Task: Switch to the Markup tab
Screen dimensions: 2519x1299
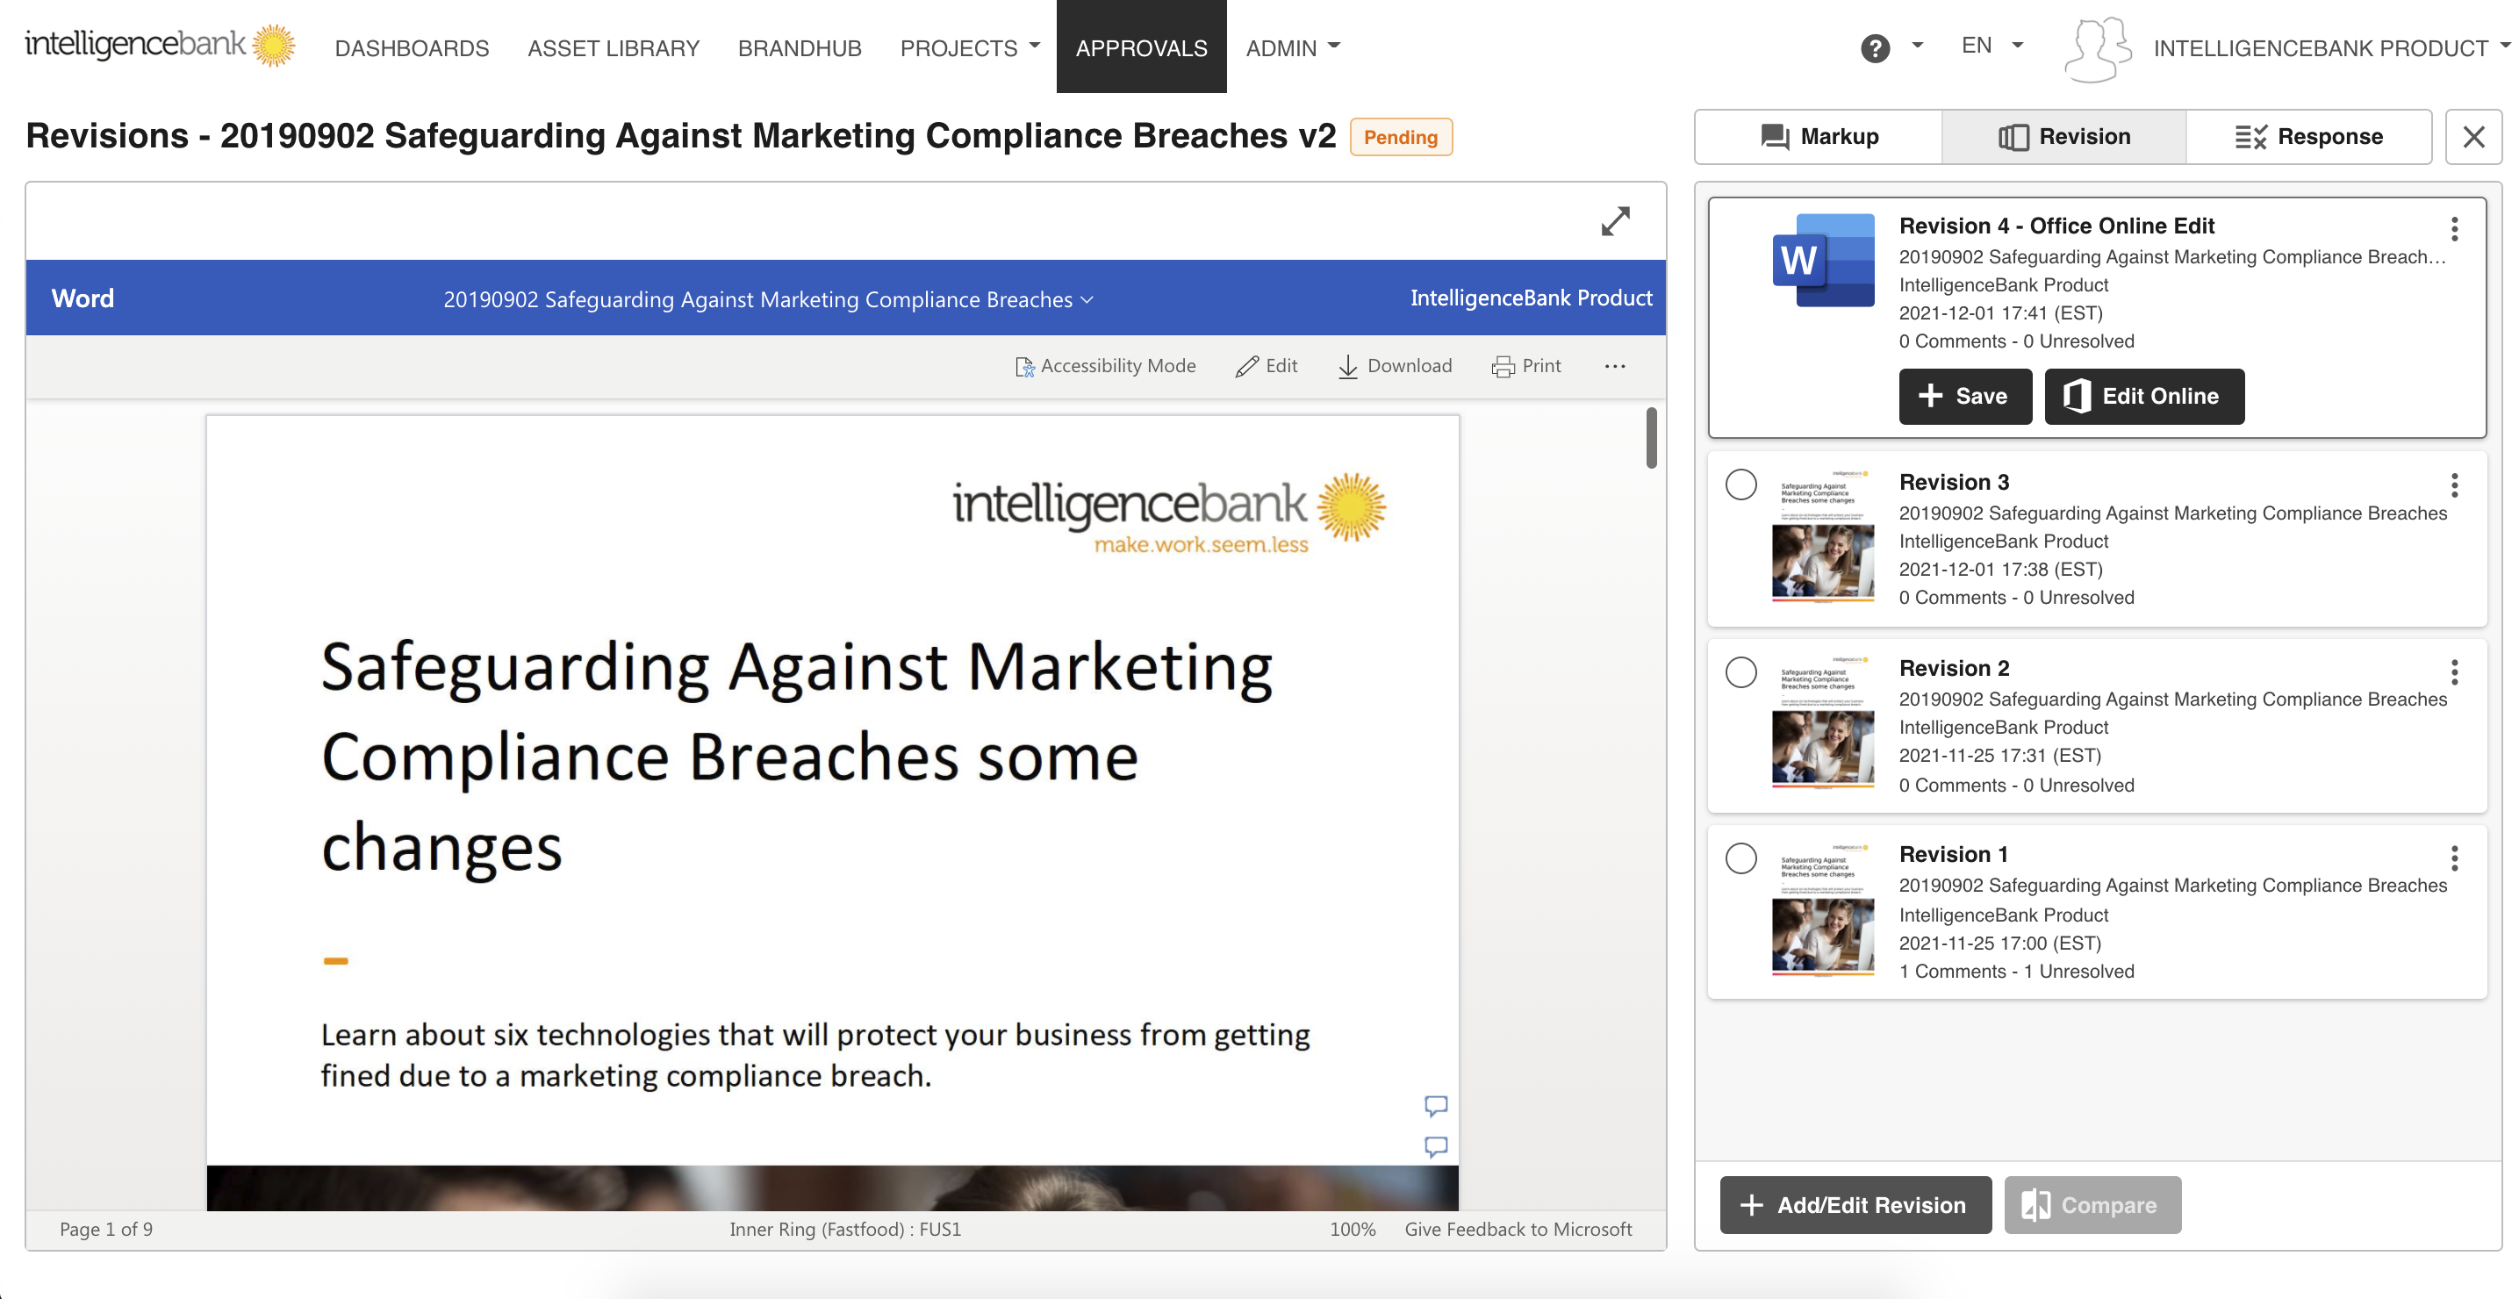Action: point(1818,137)
